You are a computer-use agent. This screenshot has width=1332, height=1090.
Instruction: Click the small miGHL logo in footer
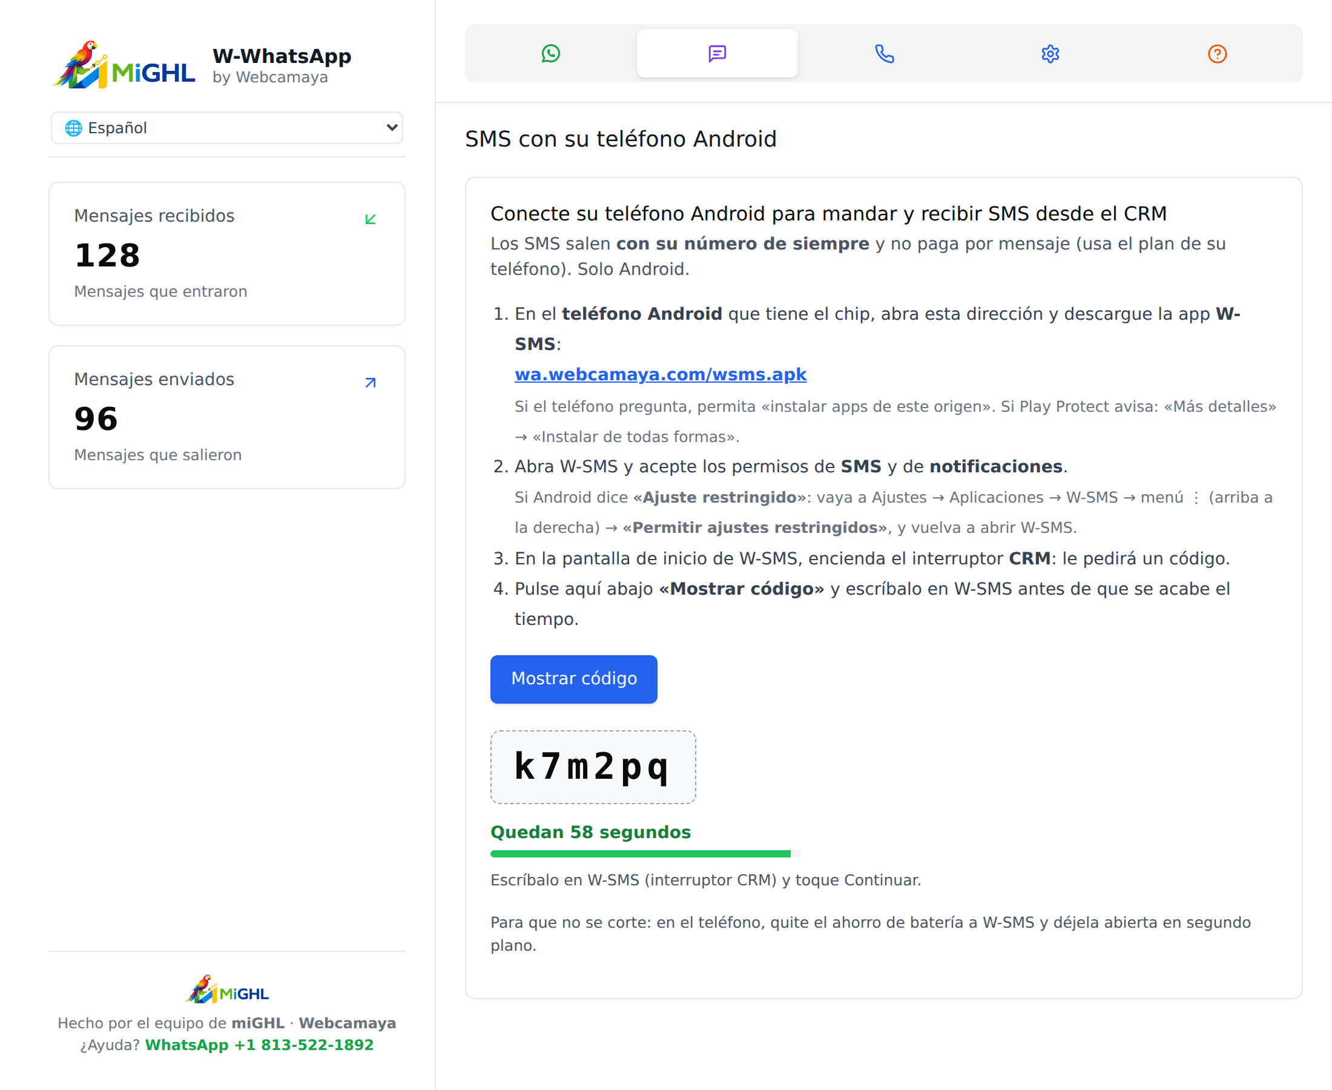pyautogui.click(x=226, y=989)
